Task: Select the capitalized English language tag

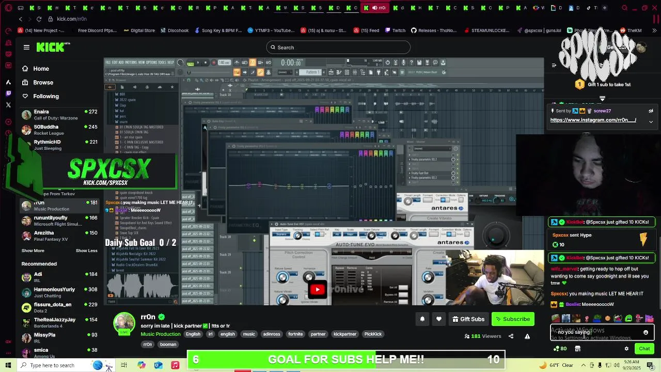Action: (193, 334)
